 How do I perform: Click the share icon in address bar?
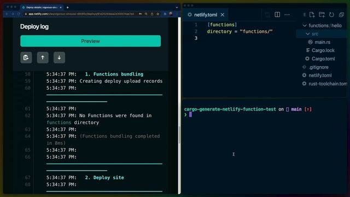coord(152,14)
